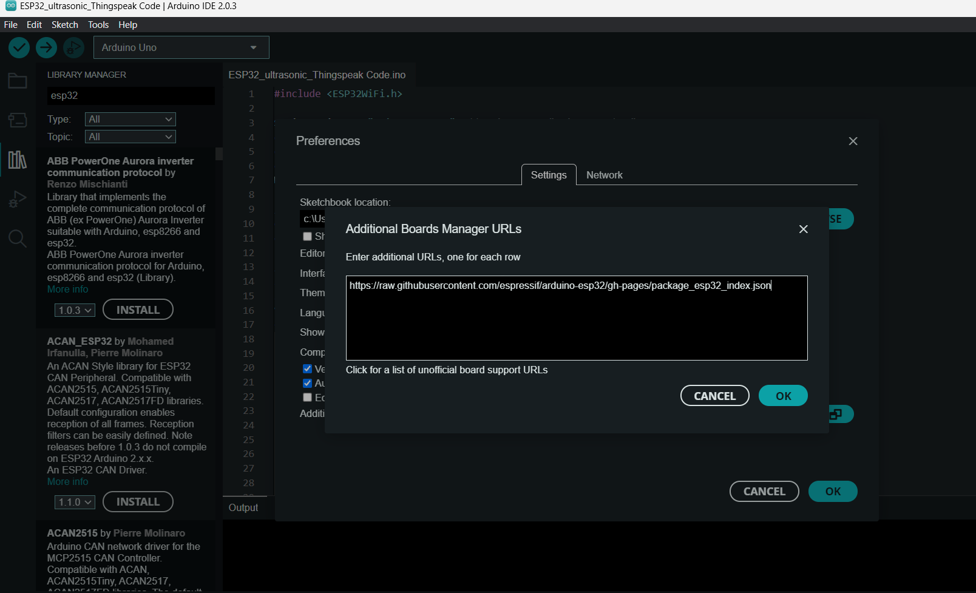
Task: Toggle the unchecked Ec... checkbox in Preferences
Action: (x=307, y=397)
